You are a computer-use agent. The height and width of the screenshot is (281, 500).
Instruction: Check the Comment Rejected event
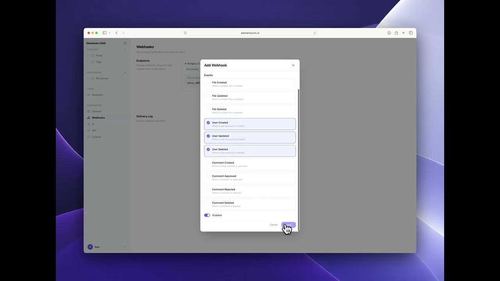[x=250, y=191]
